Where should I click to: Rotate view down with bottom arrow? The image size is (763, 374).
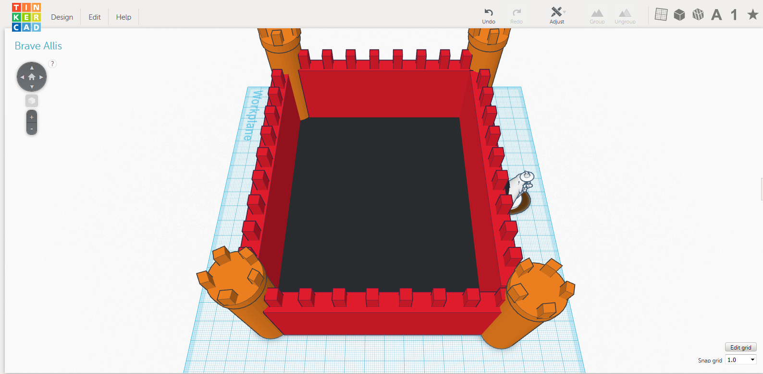tap(32, 87)
